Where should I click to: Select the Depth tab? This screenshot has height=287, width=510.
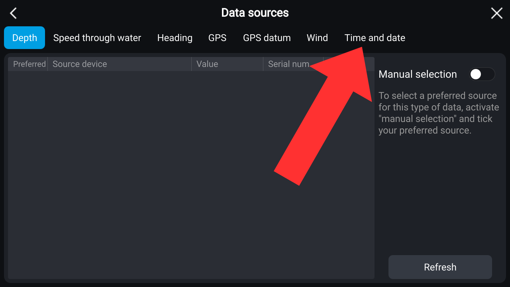pos(25,38)
